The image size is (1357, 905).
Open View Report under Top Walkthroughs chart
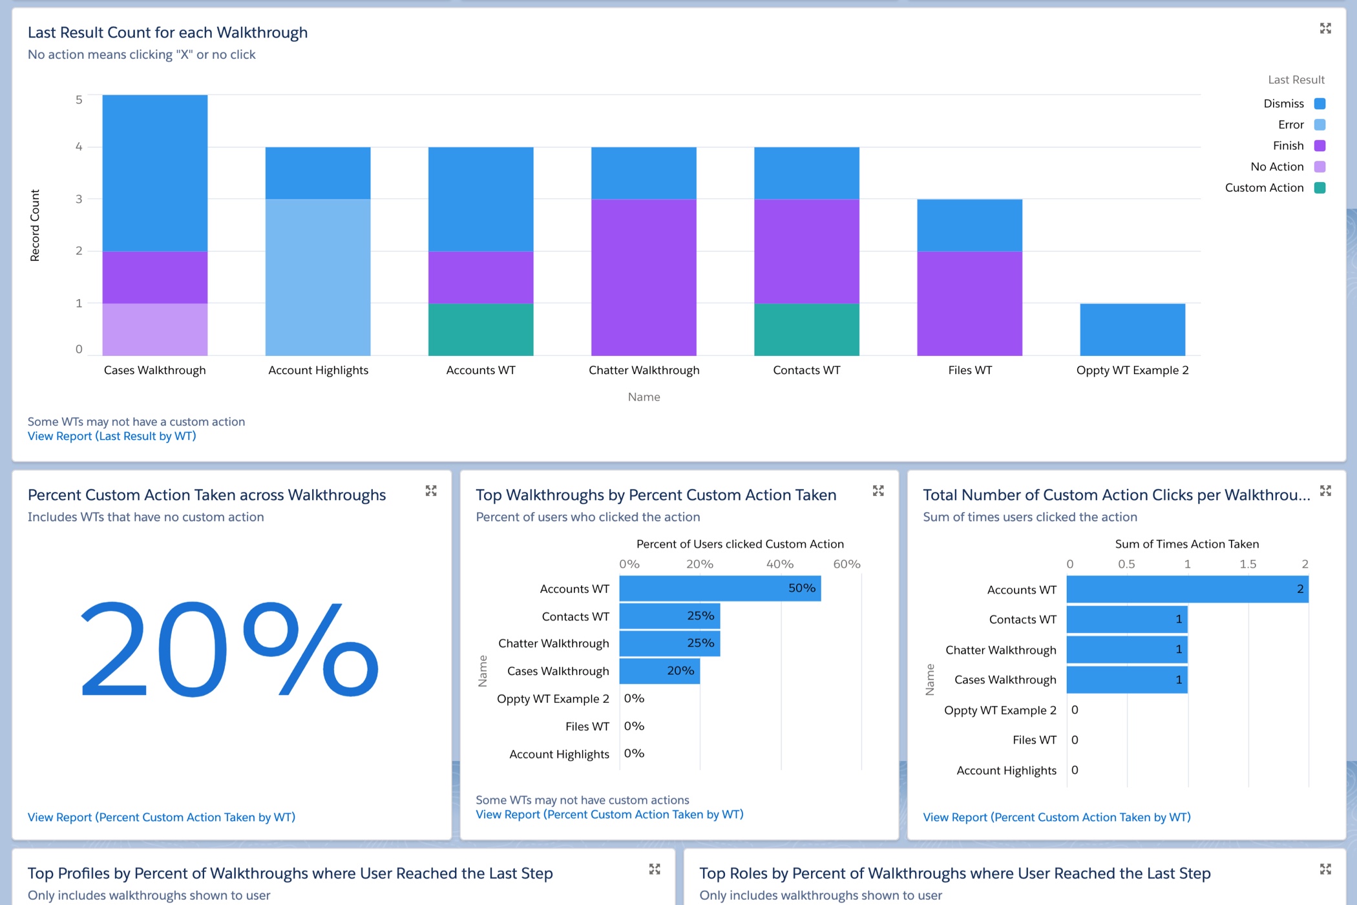pyautogui.click(x=610, y=815)
